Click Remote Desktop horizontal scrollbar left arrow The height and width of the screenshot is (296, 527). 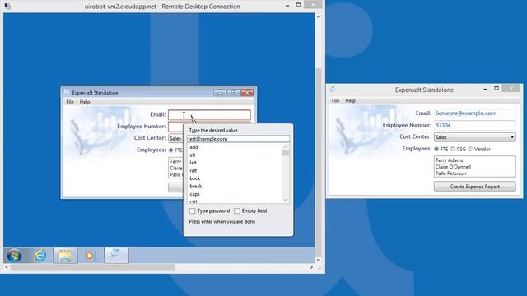coord(7,267)
